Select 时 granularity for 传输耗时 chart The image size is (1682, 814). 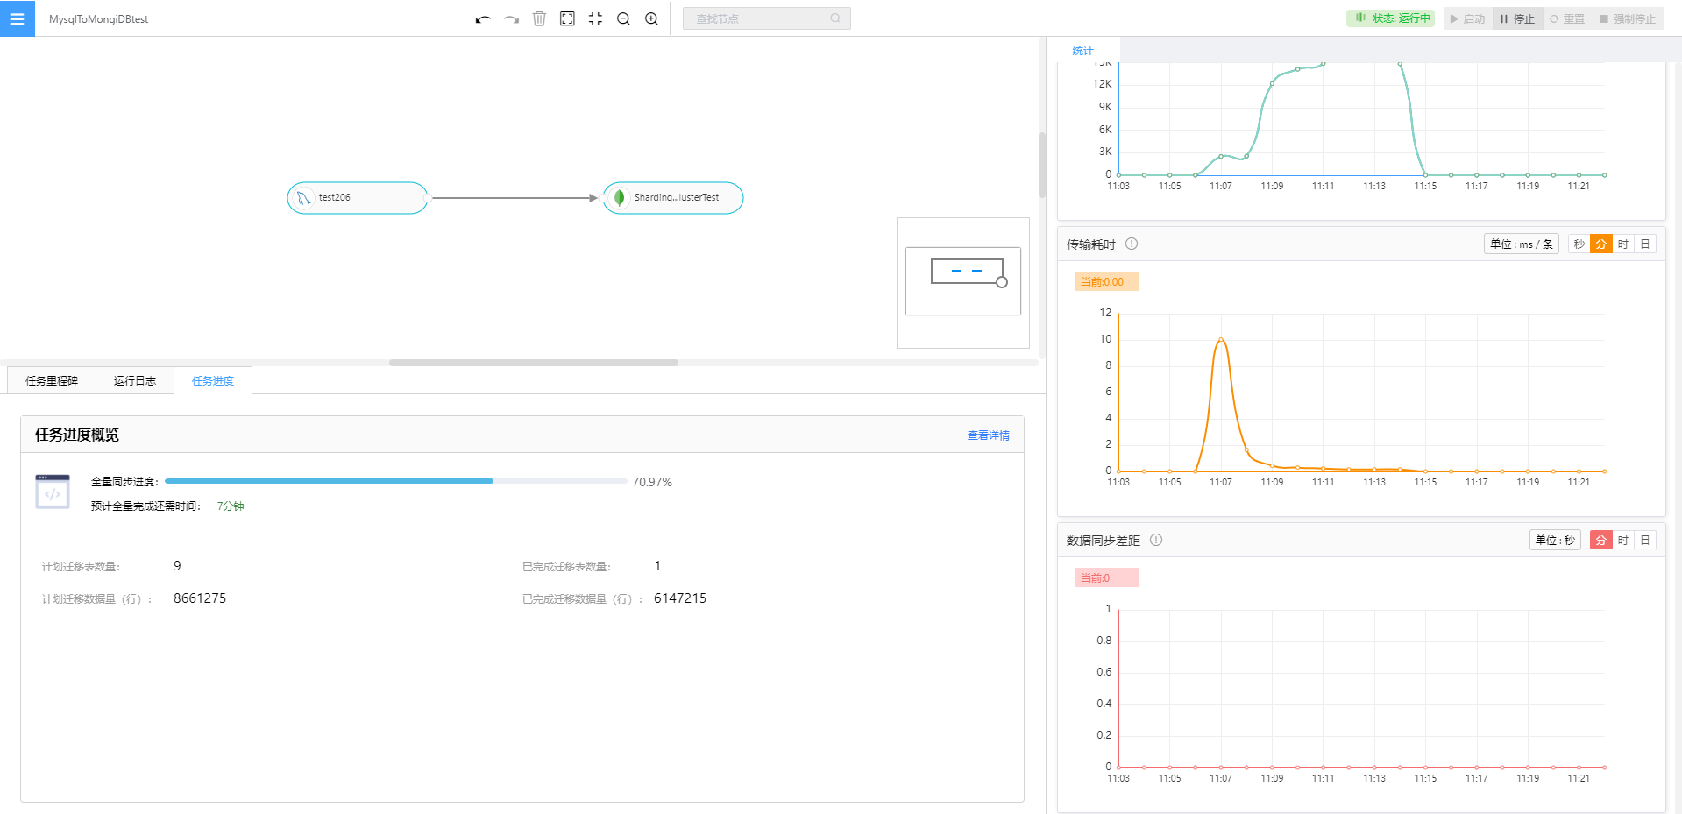pyautogui.click(x=1622, y=244)
